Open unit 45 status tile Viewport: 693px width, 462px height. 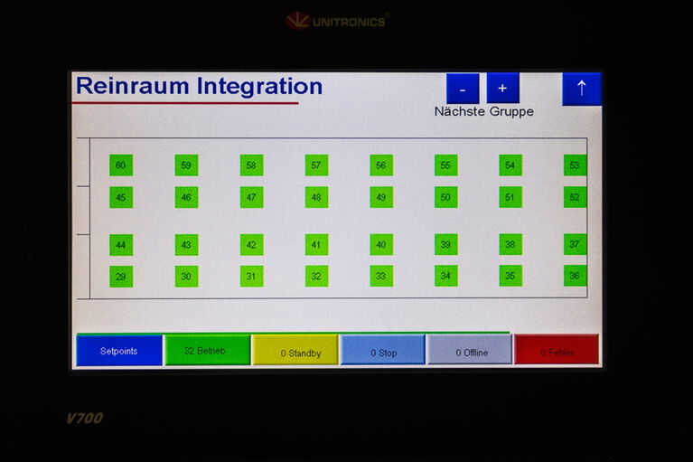click(121, 197)
